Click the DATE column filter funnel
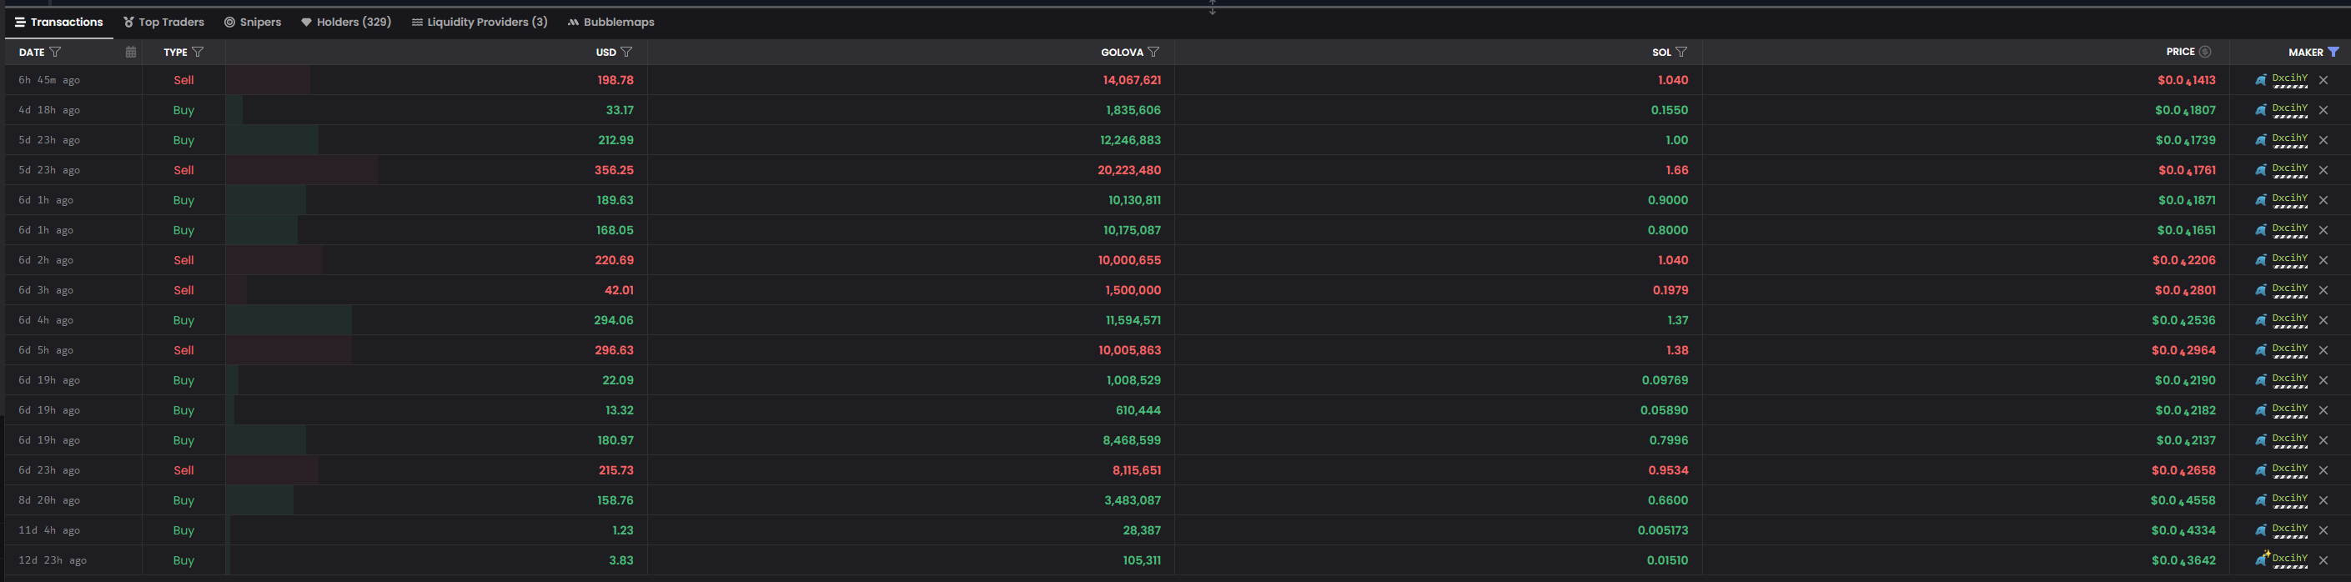This screenshot has height=582, width=2351. (56, 52)
